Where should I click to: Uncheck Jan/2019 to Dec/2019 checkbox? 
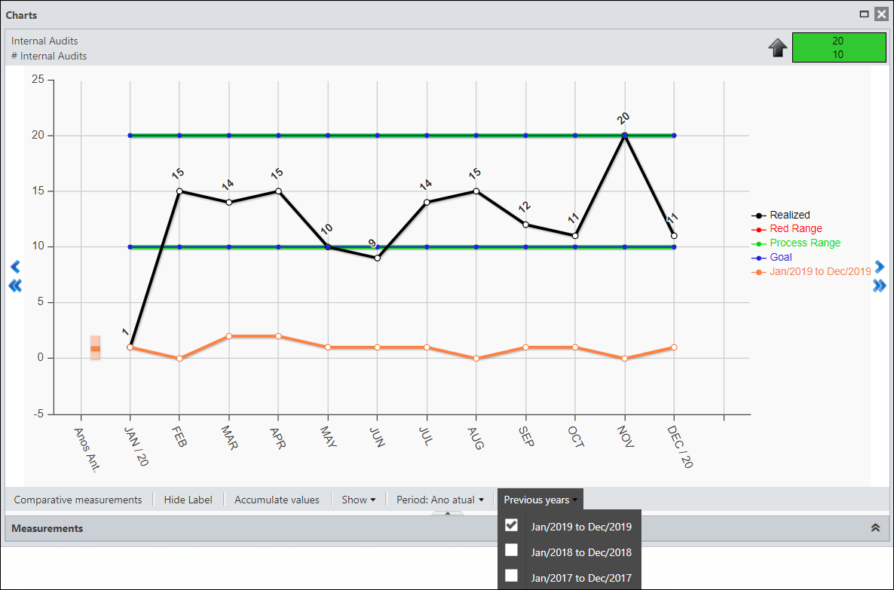[x=511, y=525]
